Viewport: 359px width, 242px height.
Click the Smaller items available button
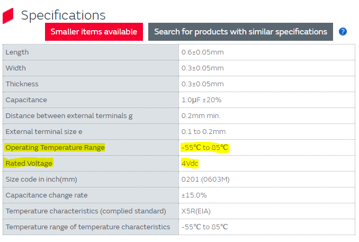click(x=94, y=32)
